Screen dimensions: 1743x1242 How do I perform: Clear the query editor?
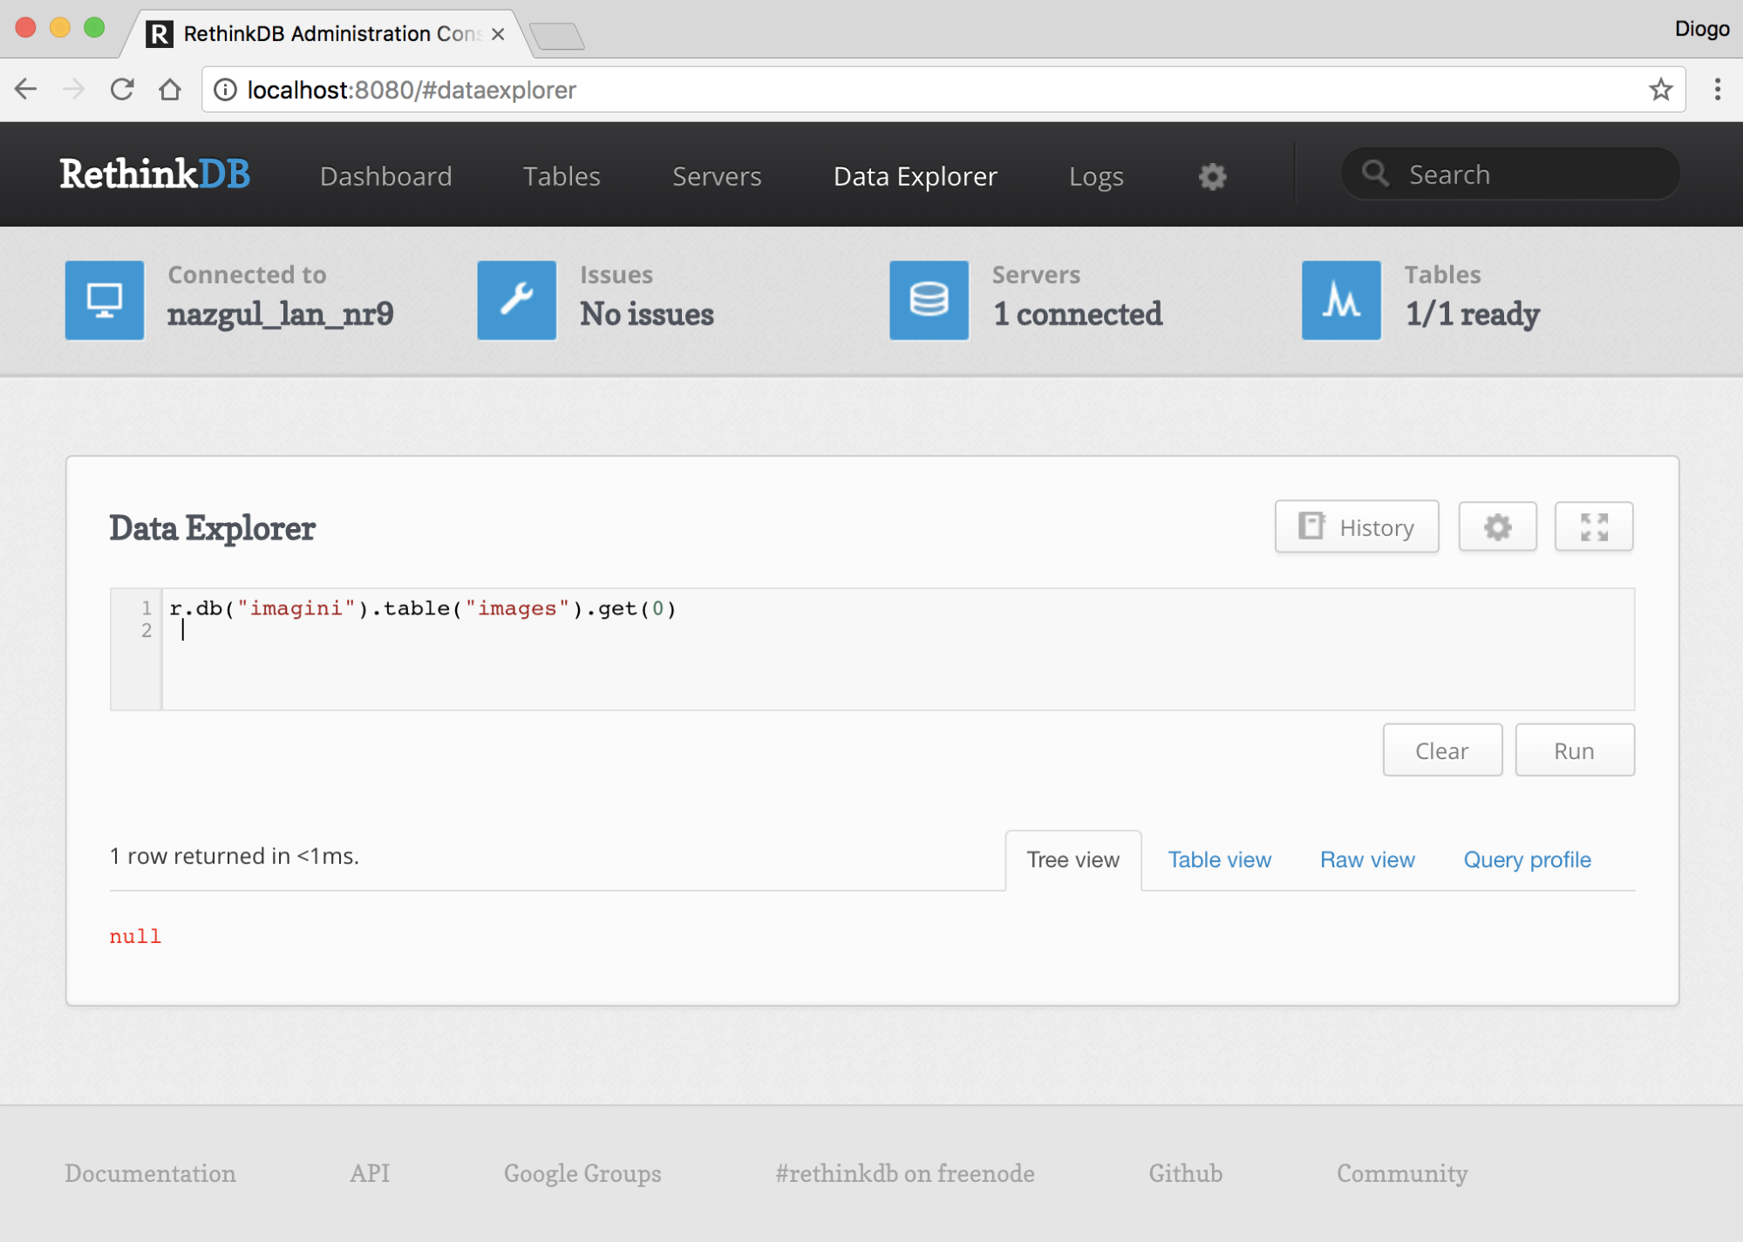[x=1441, y=750]
